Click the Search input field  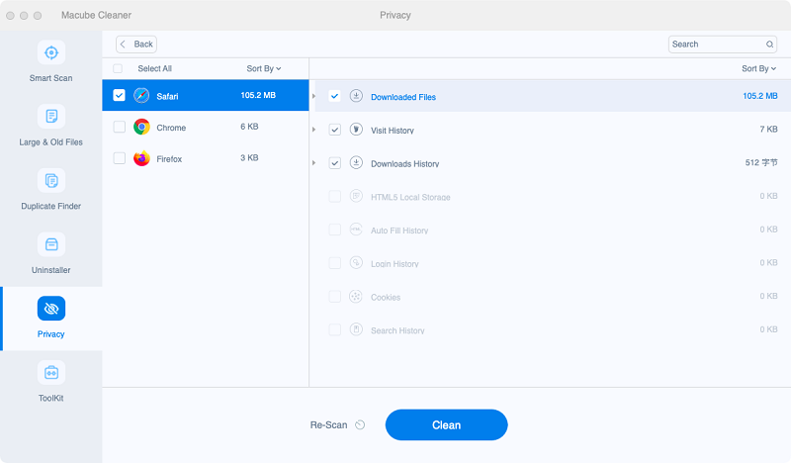[717, 45]
